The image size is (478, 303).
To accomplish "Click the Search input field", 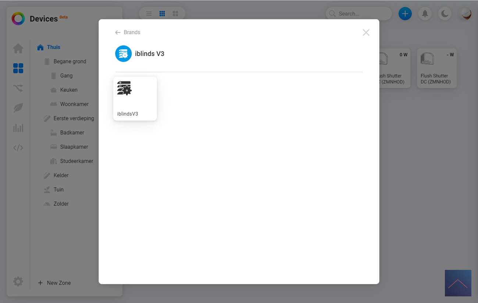I will click(359, 14).
